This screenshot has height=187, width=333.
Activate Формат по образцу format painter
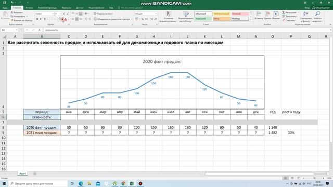point(21,20)
